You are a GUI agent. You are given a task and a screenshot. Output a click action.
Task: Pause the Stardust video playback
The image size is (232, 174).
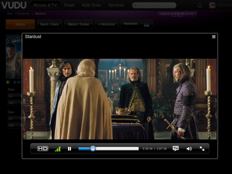[x=69, y=148]
